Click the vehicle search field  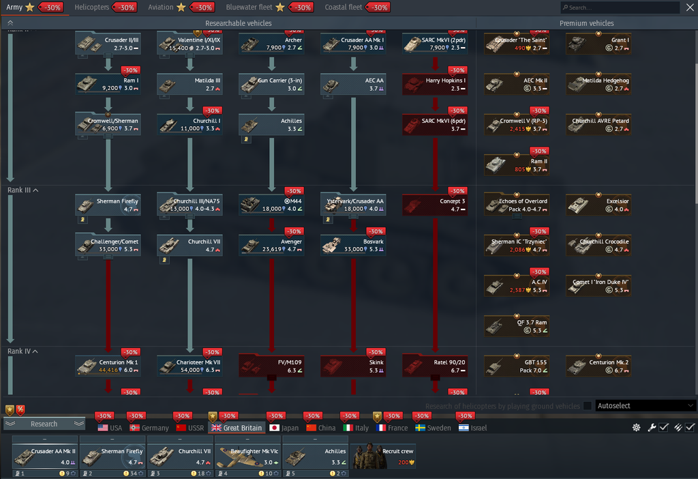pyautogui.click(x=620, y=7)
